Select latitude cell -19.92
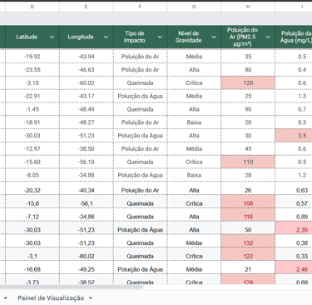The height and width of the screenshot is (305, 312). coord(32,57)
